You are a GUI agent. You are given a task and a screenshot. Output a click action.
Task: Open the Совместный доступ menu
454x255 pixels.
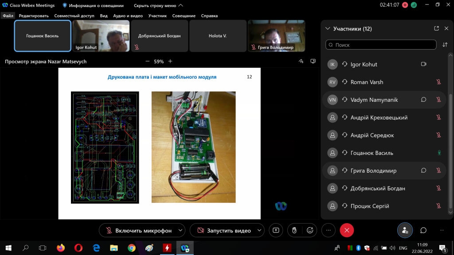click(x=74, y=15)
